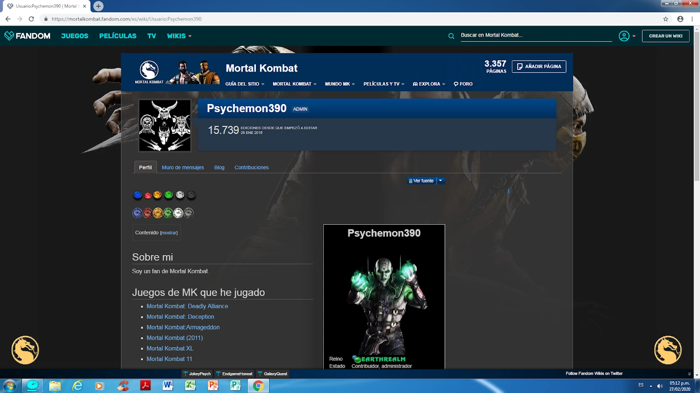Click the blue dragon badge in second row
The height and width of the screenshot is (393, 700).
point(137,213)
